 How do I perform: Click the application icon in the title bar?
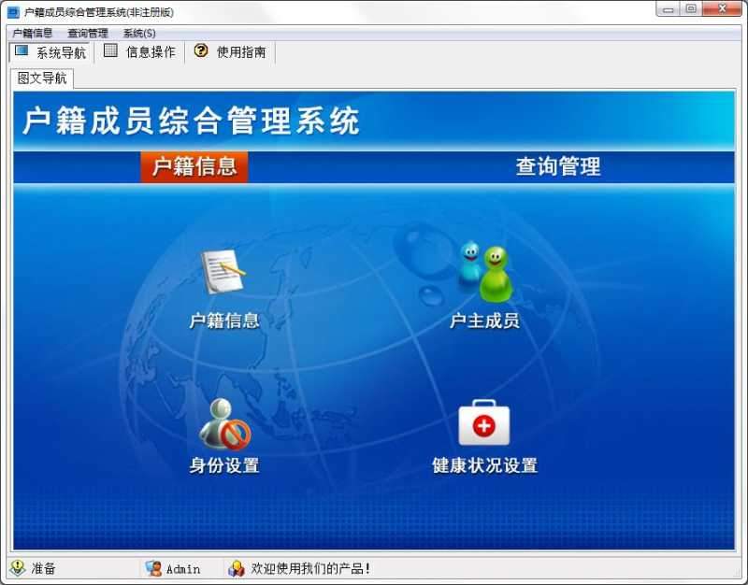[11, 11]
